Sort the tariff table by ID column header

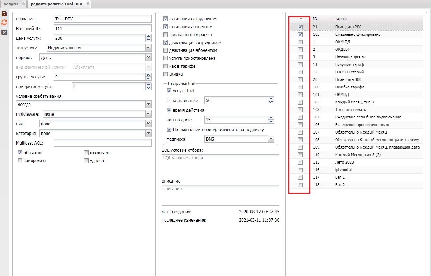coord(315,18)
